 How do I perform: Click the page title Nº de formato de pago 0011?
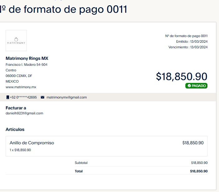64,9
